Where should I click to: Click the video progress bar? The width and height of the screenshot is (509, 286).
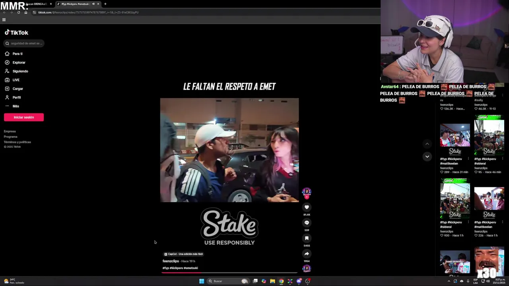tap(229, 272)
